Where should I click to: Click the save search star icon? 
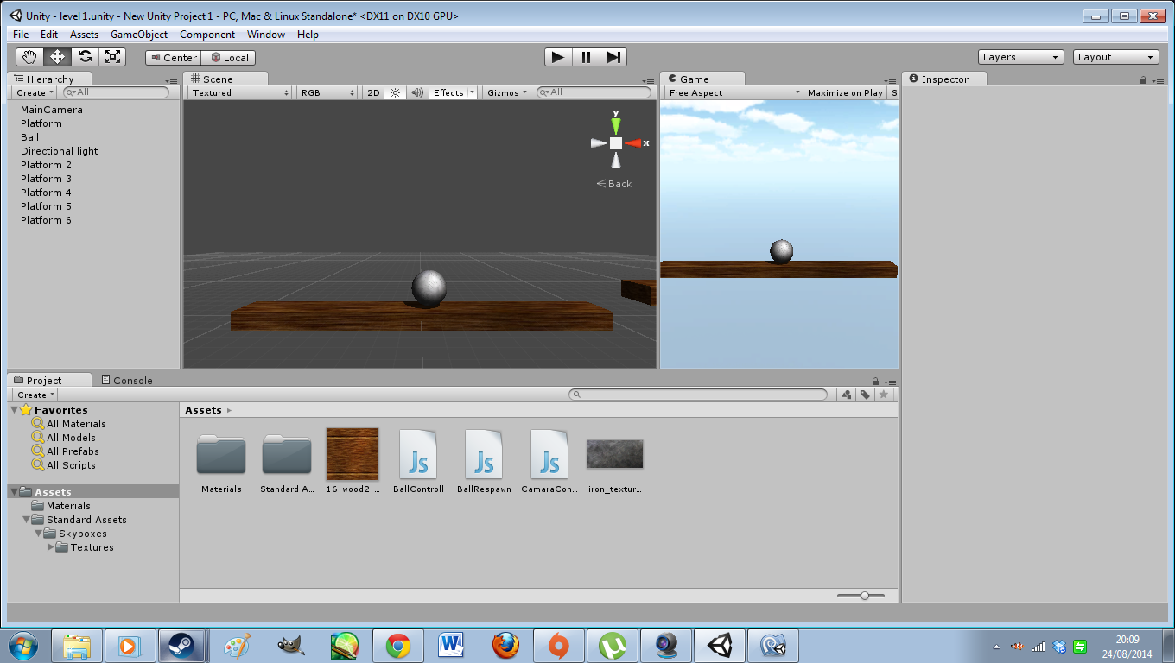(883, 395)
